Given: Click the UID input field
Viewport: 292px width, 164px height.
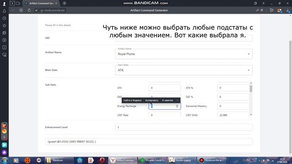Looking at the screenshot, I should pos(184,38).
